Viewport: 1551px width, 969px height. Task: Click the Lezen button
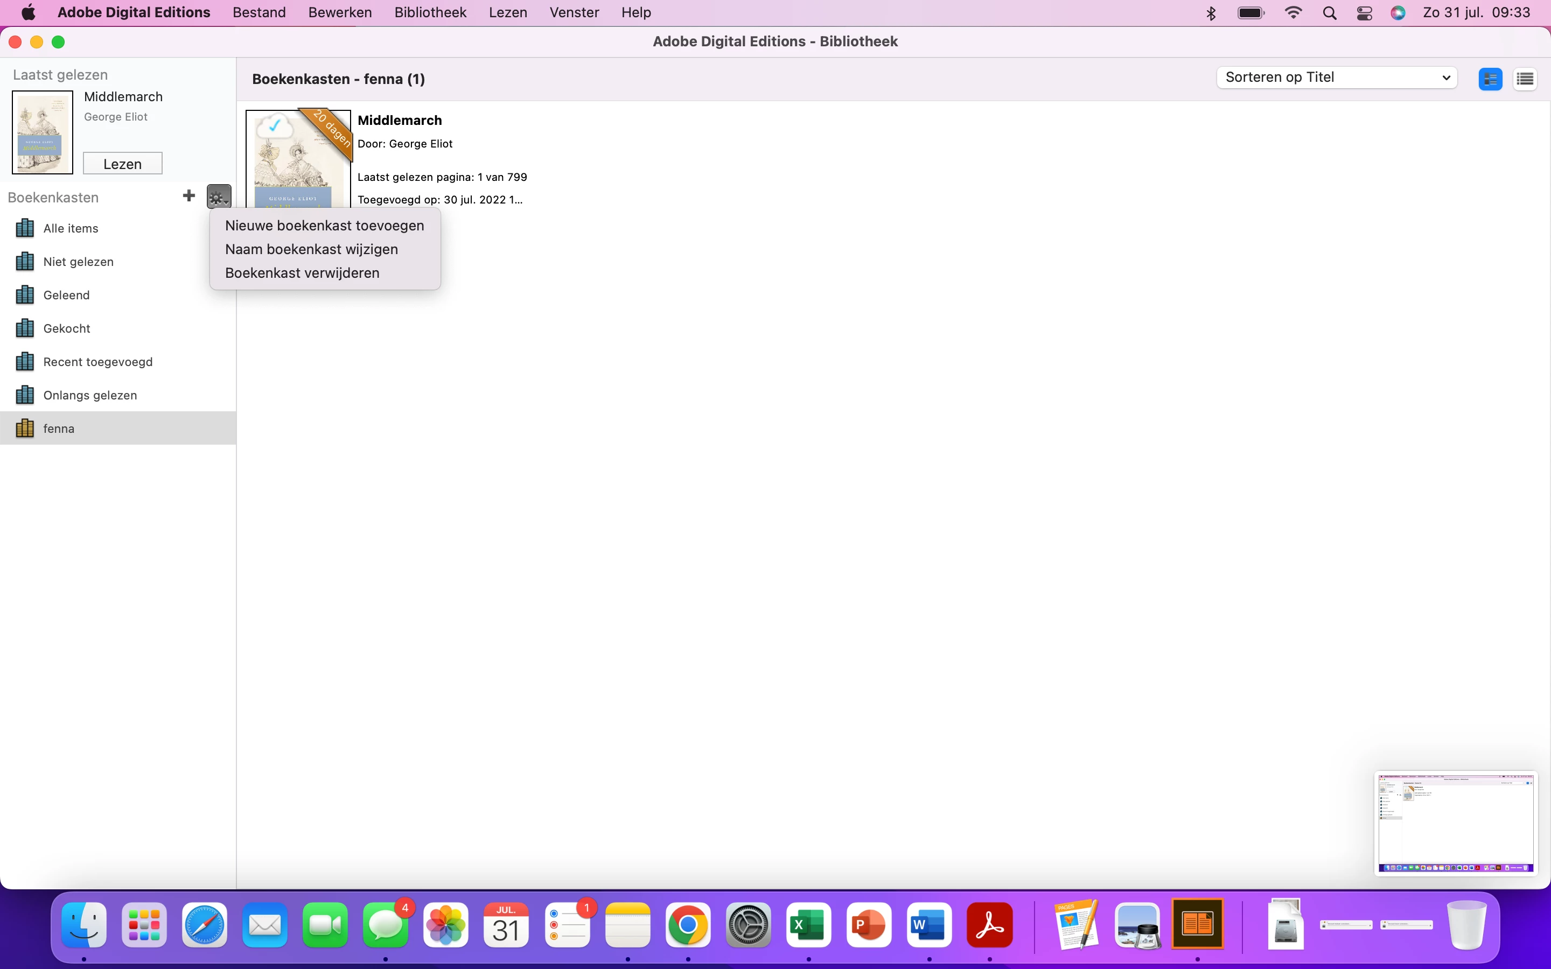pyautogui.click(x=122, y=164)
